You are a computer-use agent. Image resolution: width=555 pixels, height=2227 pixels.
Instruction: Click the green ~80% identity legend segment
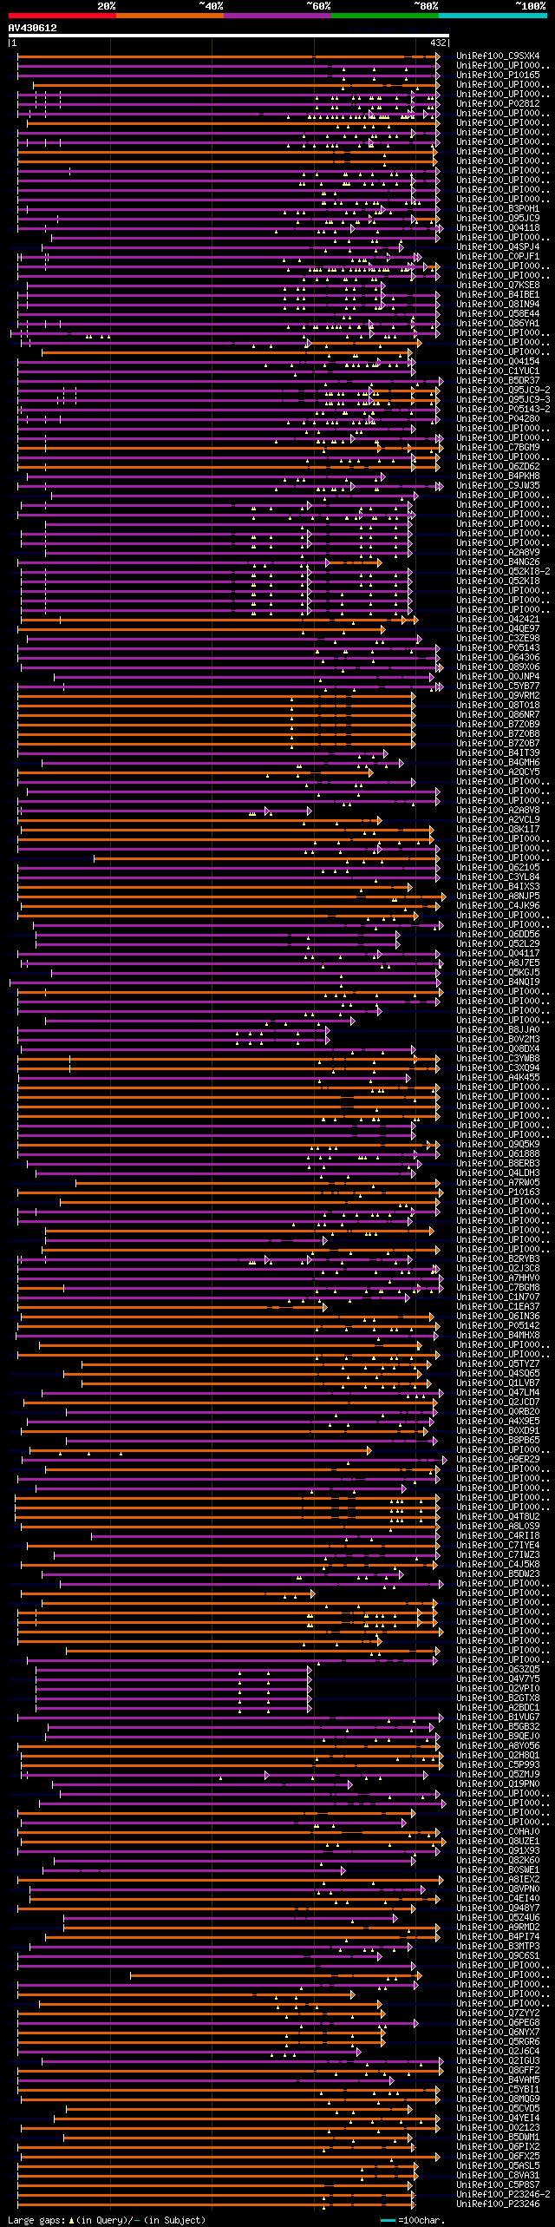(384, 16)
